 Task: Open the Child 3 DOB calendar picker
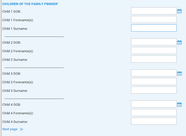(179, 73)
